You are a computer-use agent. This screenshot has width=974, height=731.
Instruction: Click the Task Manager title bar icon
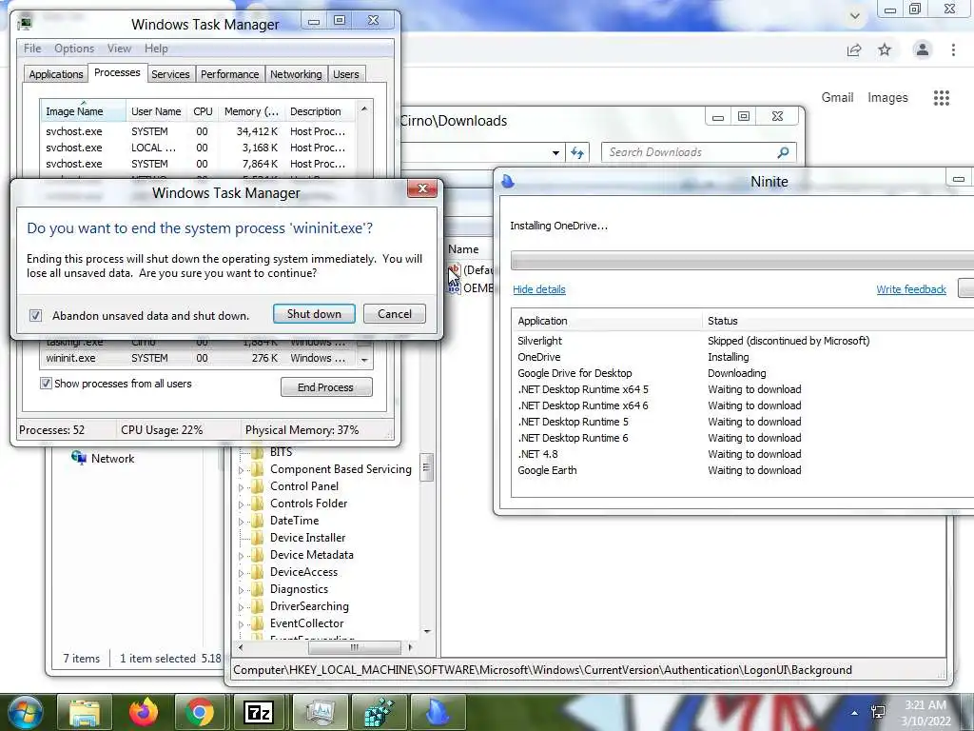tap(25, 24)
